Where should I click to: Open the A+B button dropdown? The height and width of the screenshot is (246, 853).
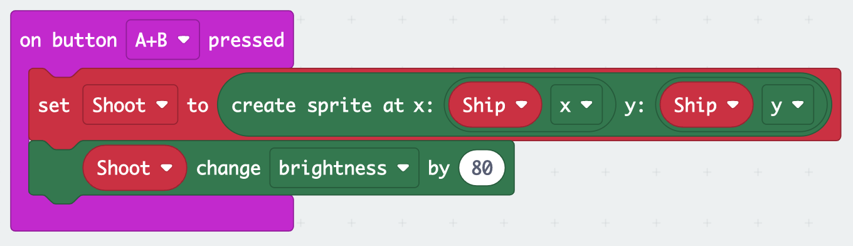pyautogui.click(x=163, y=40)
